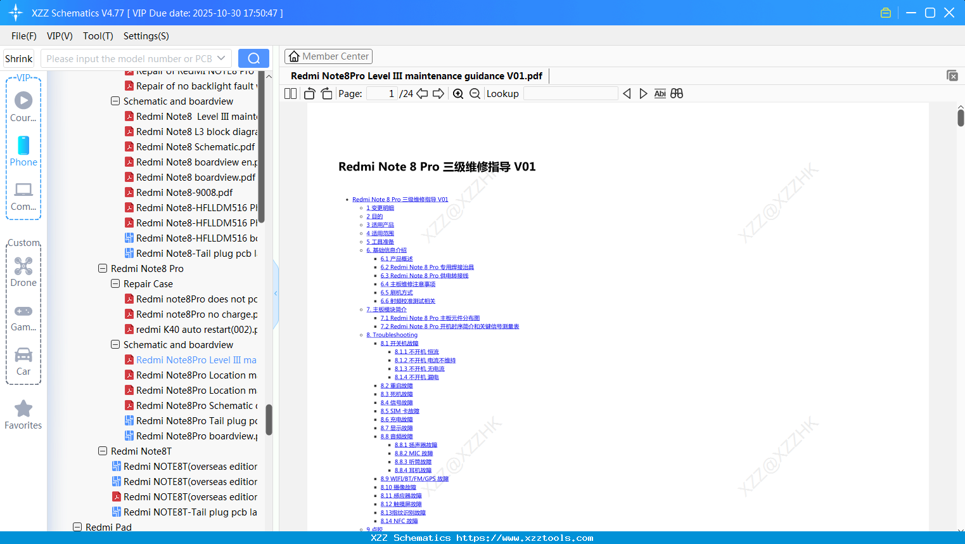Collapse the Redmi Note8T node
Image resolution: width=965 pixels, height=544 pixels.
[x=103, y=451]
